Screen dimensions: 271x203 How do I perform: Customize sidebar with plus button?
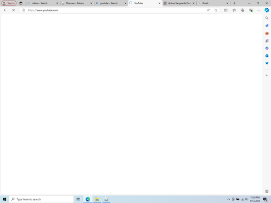(267, 75)
